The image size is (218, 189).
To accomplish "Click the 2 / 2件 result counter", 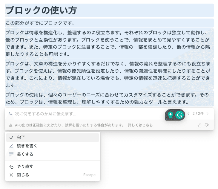I will click(x=198, y=114).
